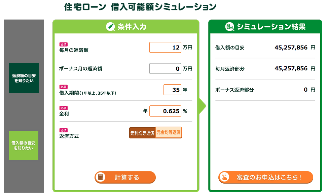Click the 必須 badge above 金利
This screenshot has width=325, height=194.
tap(64, 108)
